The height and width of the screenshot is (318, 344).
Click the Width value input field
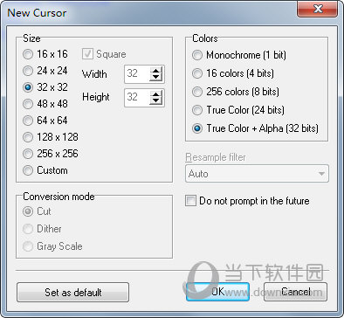click(x=137, y=73)
